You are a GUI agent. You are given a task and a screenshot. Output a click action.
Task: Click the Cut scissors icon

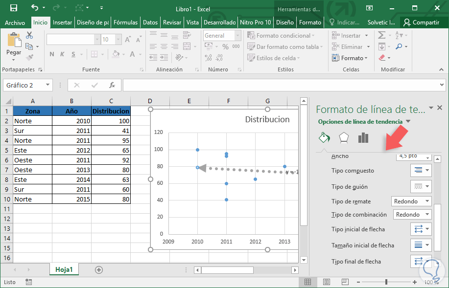(29, 35)
